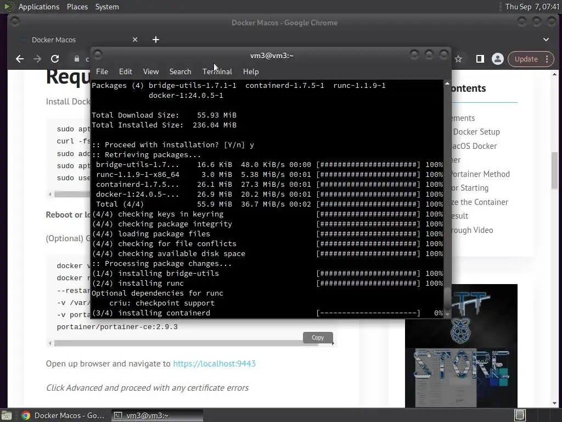The width and height of the screenshot is (562, 422).
Task: Switch to vm3@vm3:~ terminal taskbar item
Action: [157, 415]
